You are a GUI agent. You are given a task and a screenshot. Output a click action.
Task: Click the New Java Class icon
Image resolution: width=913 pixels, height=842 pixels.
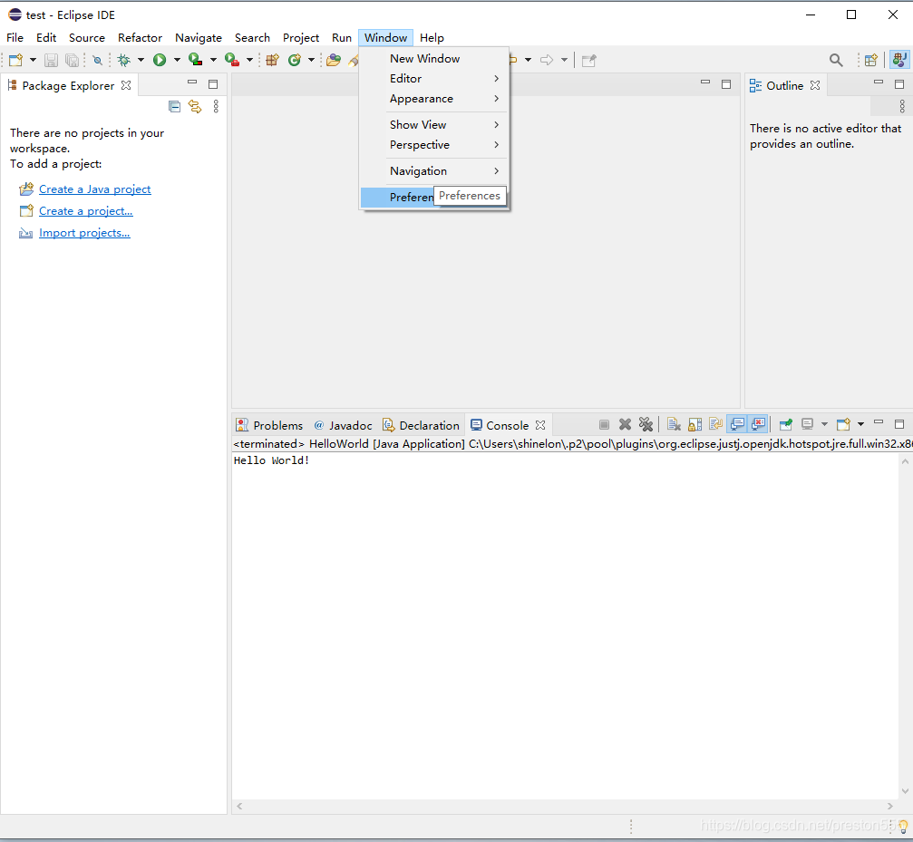(295, 60)
